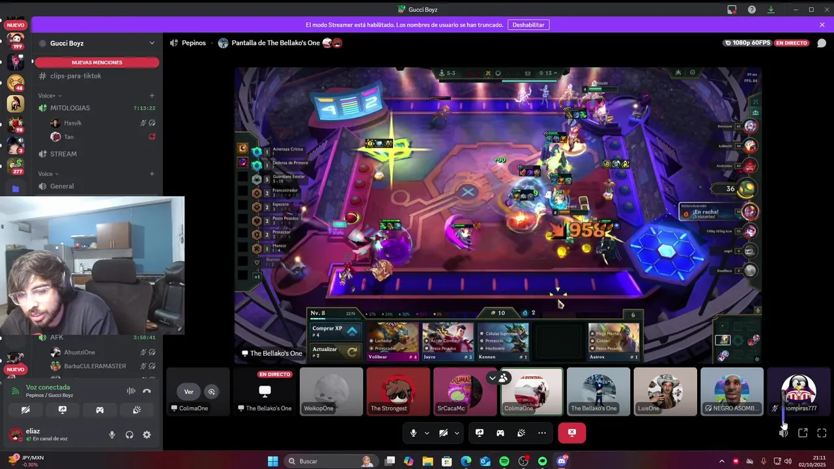
Task: Share your screen from bottom call controls
Action: tap(480, 433)
